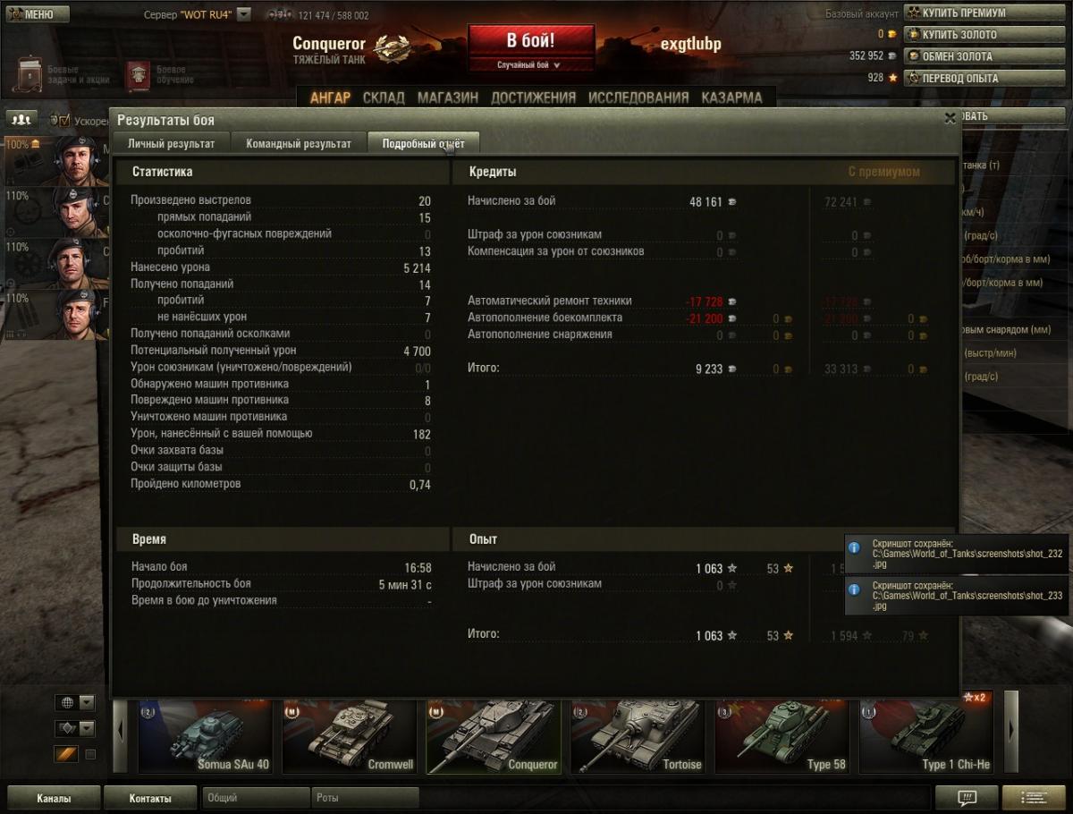The width and height of the screenshot is (1073, 814).
Task: Click Нанесено урона value 5 214
Action: pyautogui.click(x=417, y=267)
